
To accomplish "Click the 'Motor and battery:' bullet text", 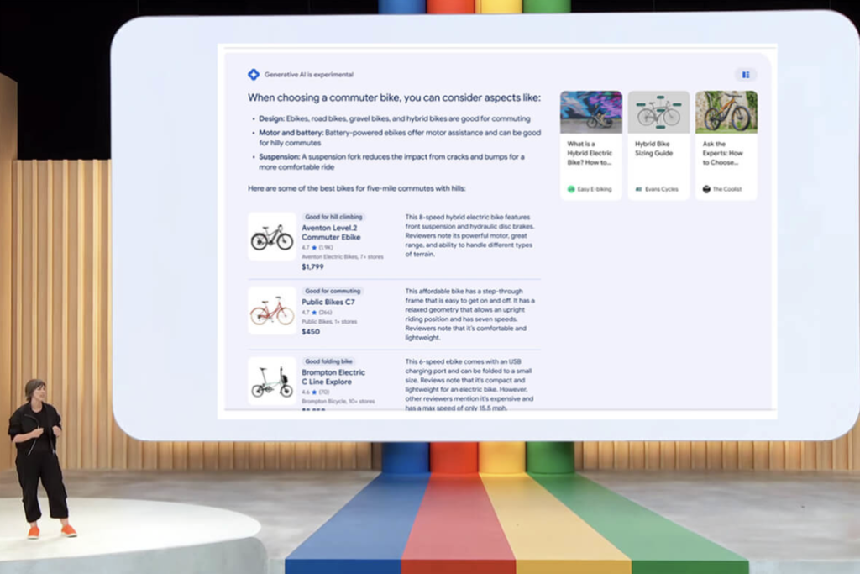I will pyautogui.click(x=400, y=138).
